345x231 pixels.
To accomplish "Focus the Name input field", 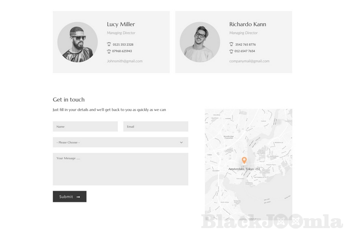I will click(85, 127).
